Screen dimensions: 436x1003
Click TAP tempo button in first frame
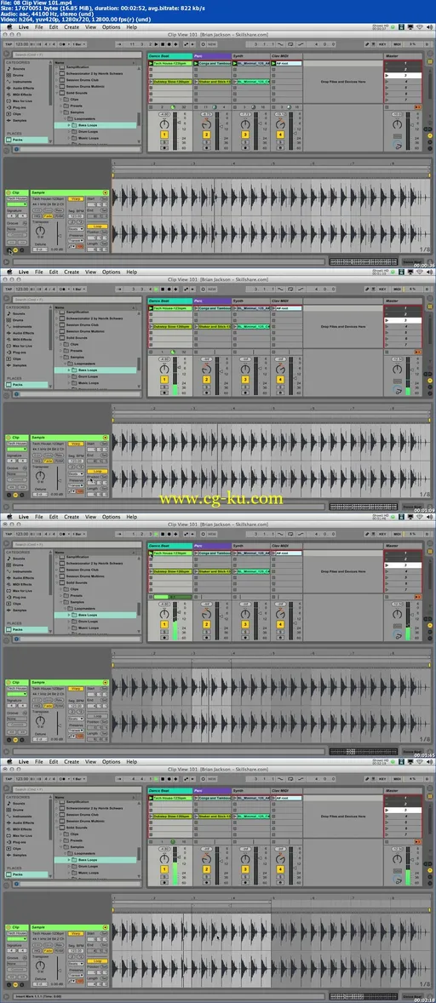(9, 45)
